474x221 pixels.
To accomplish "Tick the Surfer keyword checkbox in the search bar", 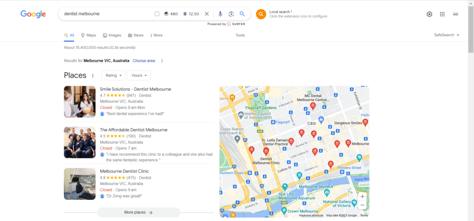I will click(x=157, y=14).
